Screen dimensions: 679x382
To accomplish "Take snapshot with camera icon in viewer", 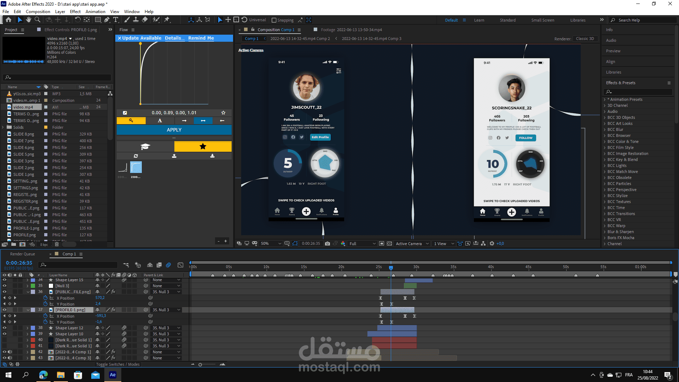I will [x=327, y=243].
